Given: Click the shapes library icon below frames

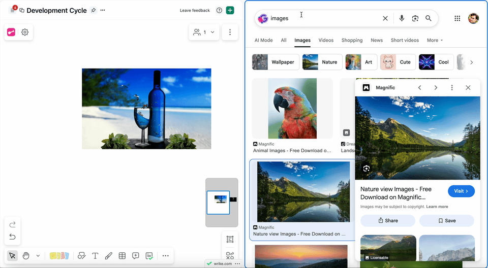Looking at the screenshot, I should pyautogui.click(x=230, y=255).
